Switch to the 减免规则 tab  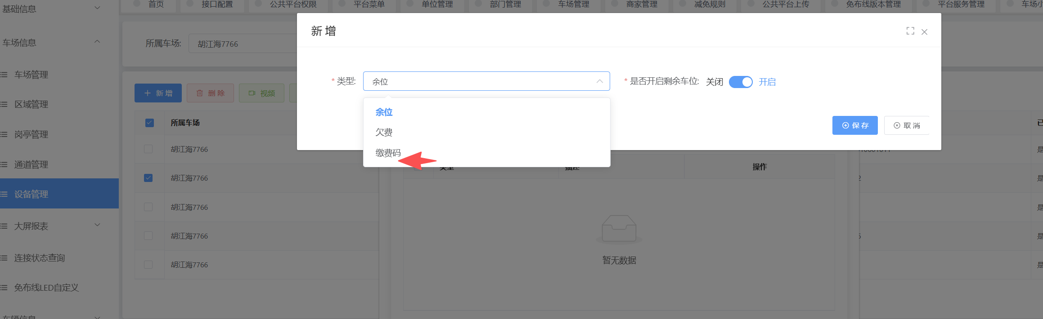point(705,4)
